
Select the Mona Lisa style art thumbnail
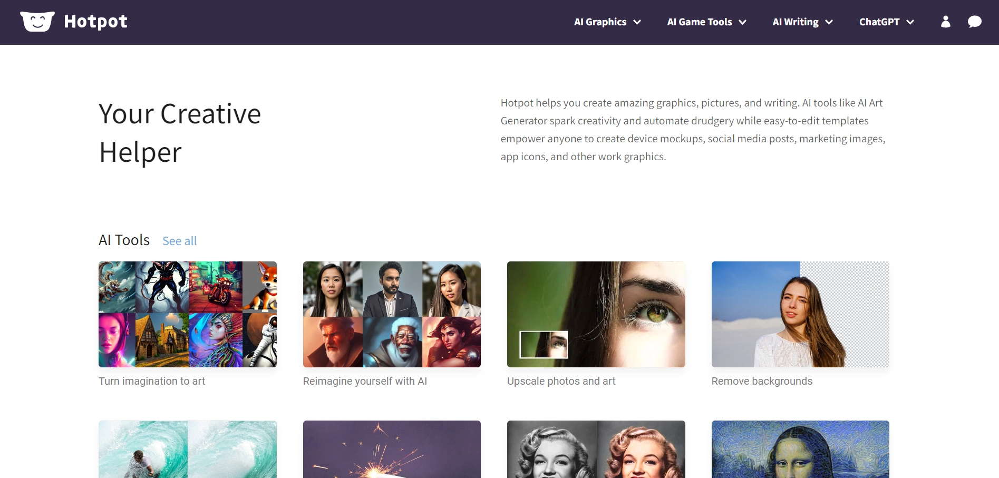800,449
